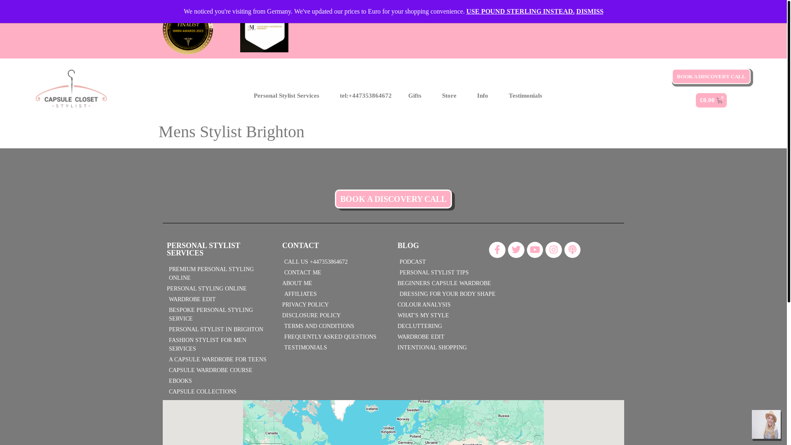The width and height of the screenshot is (791, 445).
Task: Open the Store menu
Action: [449, 96]
